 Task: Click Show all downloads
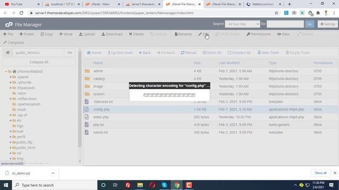point(320,173)
